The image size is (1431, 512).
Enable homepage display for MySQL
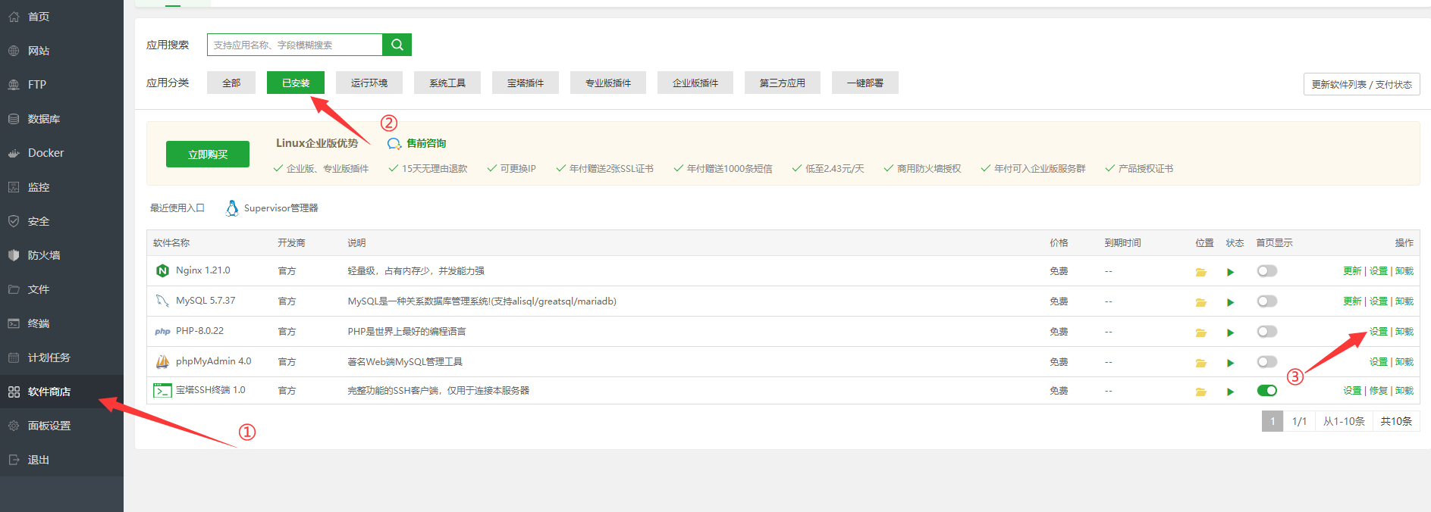[1266, 301]
